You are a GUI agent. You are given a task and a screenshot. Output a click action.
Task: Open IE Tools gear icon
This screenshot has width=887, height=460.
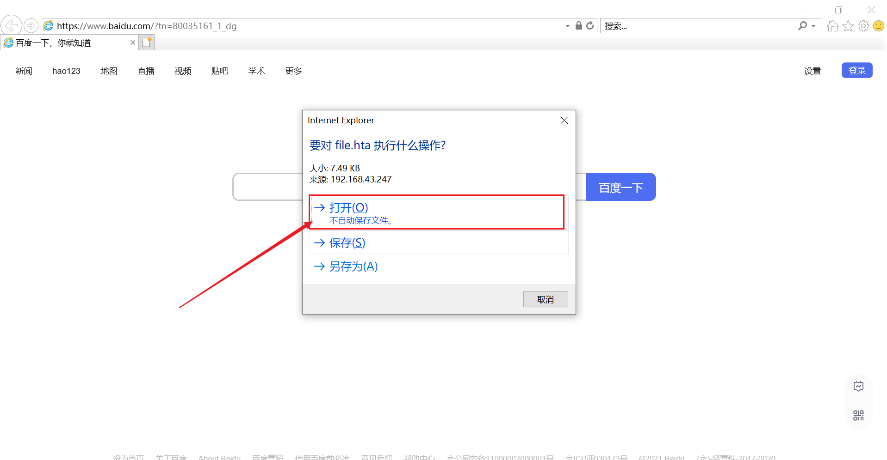point(863,26)
